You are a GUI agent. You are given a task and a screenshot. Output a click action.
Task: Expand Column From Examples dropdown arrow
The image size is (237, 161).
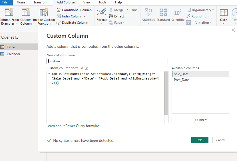[x=16, y=24]
